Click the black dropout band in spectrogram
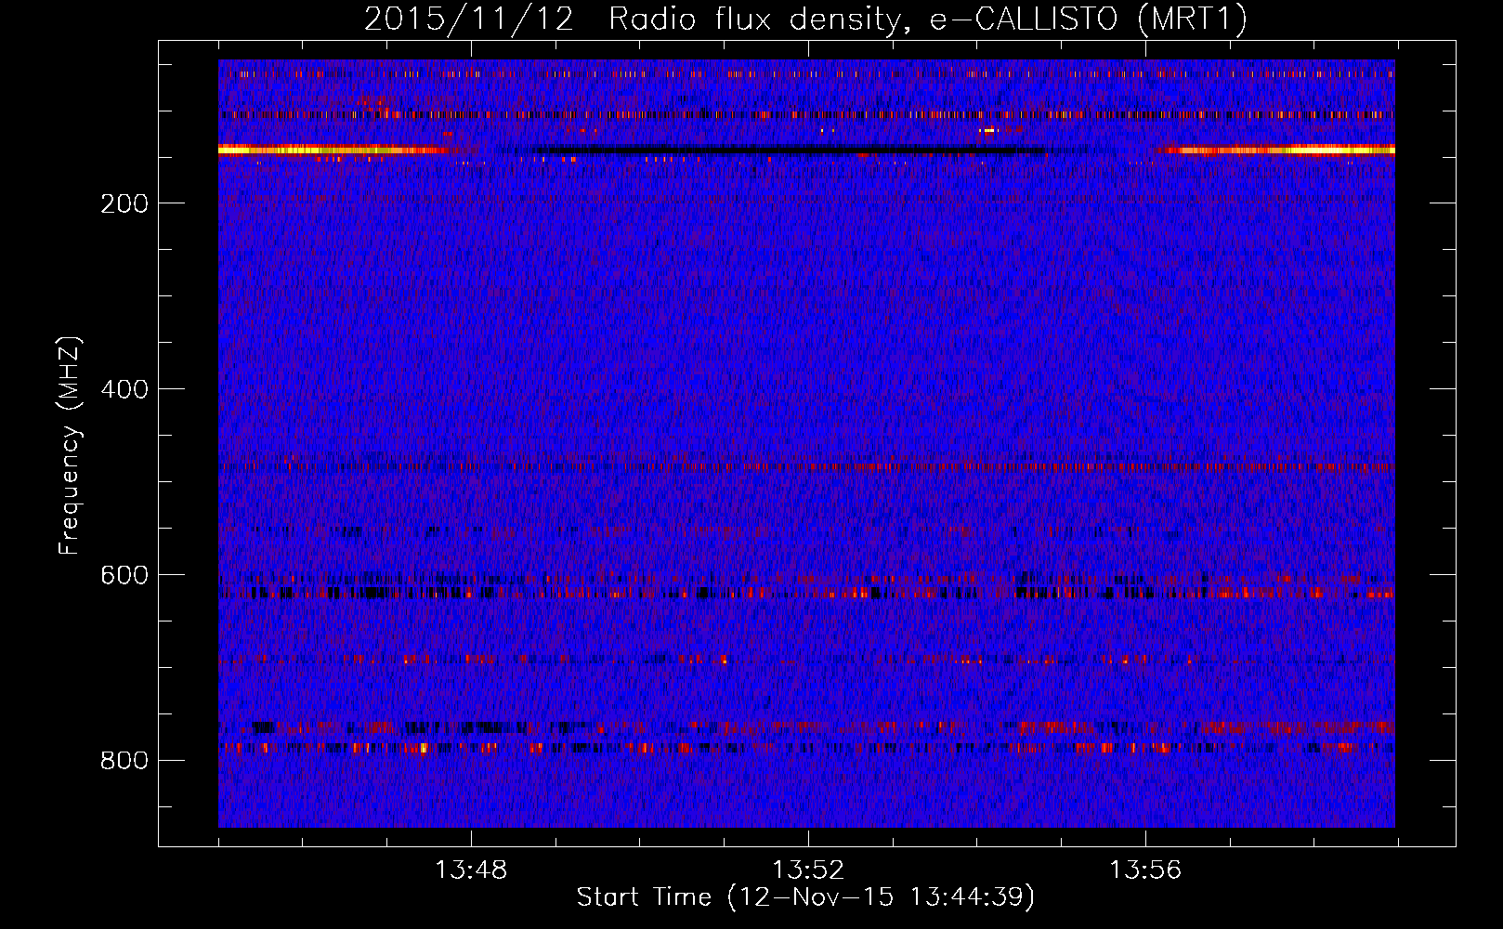 click(x=790, y=150)
